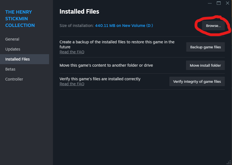The width and height of the screenshot is (232, 165).
Task: Click the 440.11 MB on New Volume link
Action: tap(124, 26)
